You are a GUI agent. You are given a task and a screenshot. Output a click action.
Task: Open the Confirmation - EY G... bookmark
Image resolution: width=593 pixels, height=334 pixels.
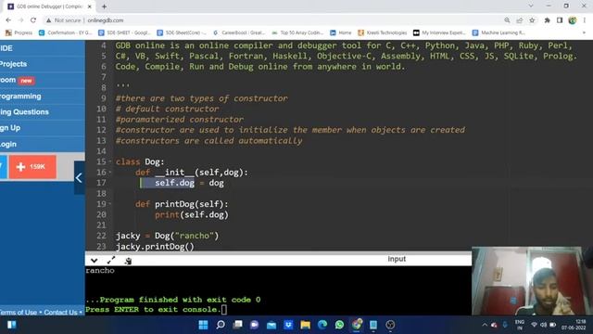click(66, 33)
